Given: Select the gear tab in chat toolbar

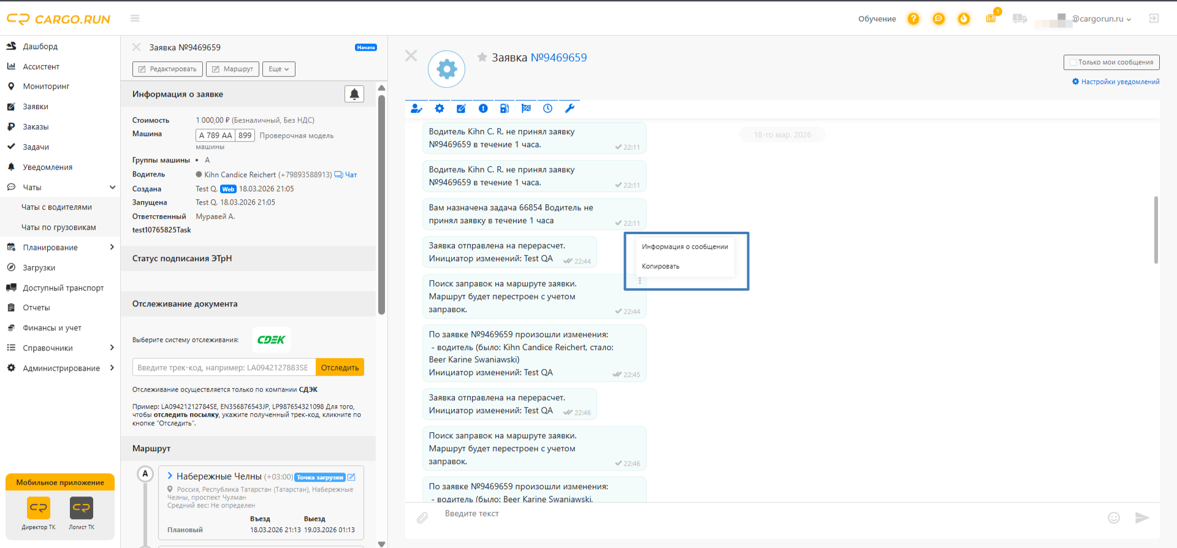Looking at the screenshot, I should pyautogui.click(x=440, y=108).
